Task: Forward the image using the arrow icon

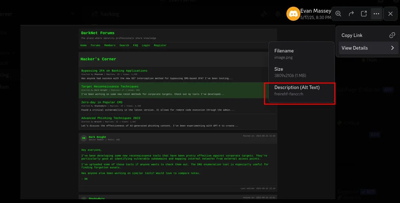Action: [351, 14]
